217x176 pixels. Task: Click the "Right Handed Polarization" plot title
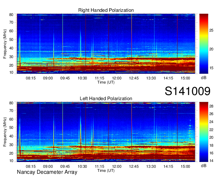(106, 10)
